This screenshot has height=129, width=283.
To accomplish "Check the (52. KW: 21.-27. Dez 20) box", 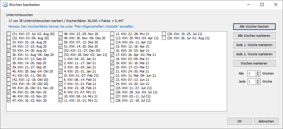I will pos(61,51).
